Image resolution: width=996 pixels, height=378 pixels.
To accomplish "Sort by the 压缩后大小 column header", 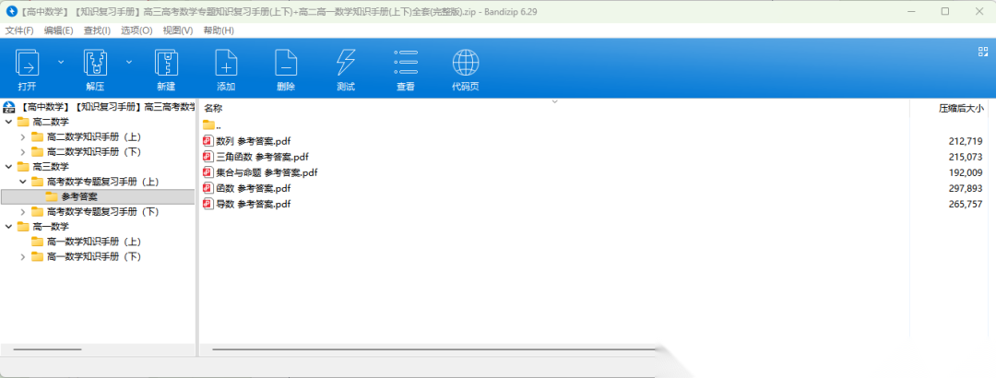I will pos(961,108).
